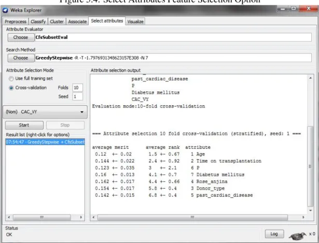The height and width of the screenshot is (243, 319).
Task: Click Choose button for Attribute Evaluator
Action: tap(21, 37)
